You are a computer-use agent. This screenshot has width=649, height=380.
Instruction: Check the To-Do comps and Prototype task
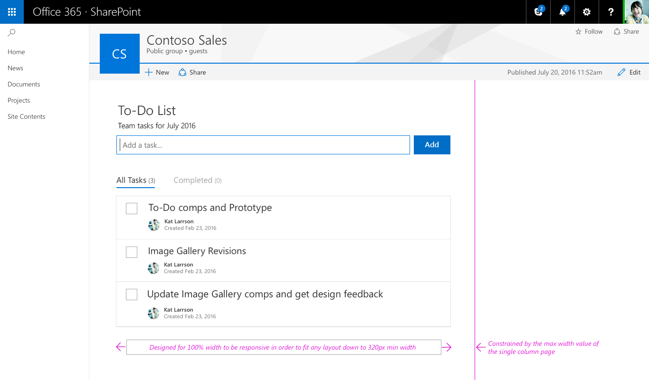[132, 209]
